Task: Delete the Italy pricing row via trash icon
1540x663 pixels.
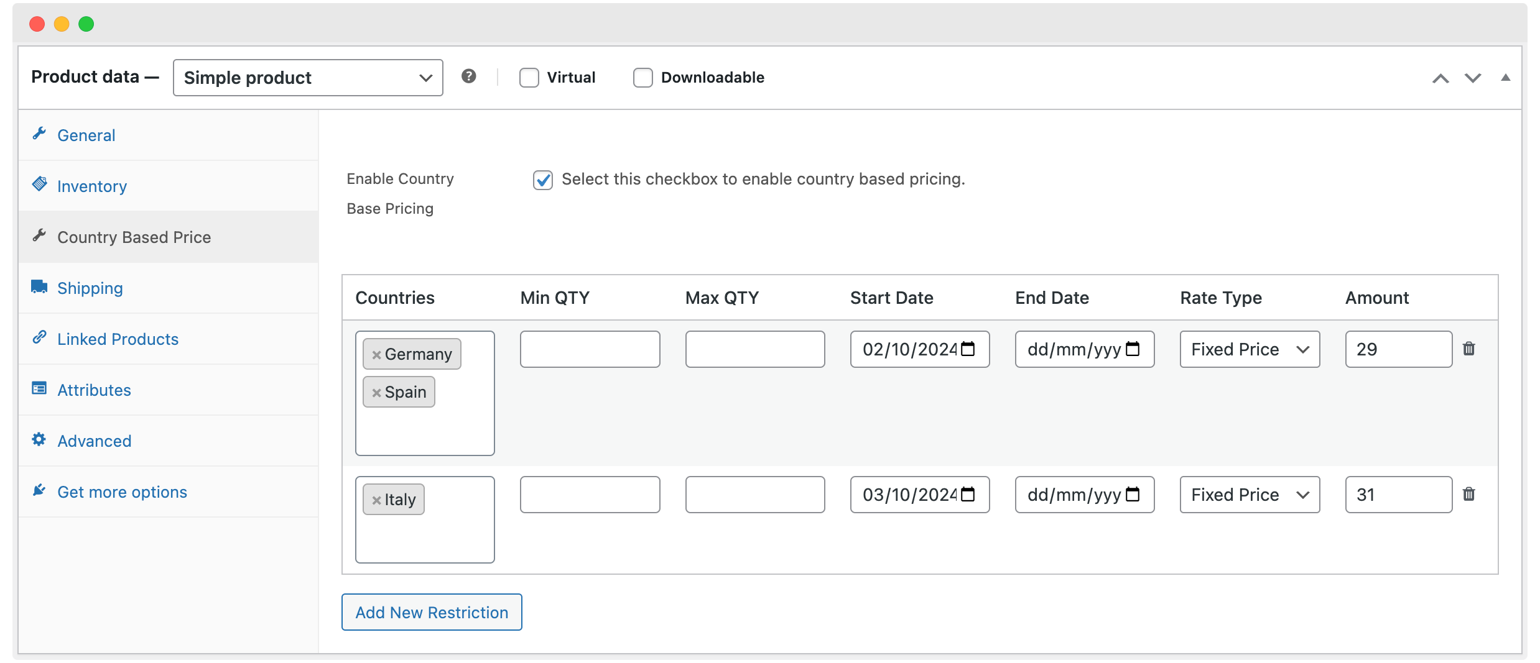Action: point(1469,494)
